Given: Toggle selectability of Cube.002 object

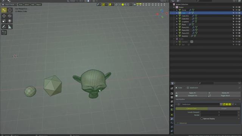Looking at the screenshot, I should (234, 19).
